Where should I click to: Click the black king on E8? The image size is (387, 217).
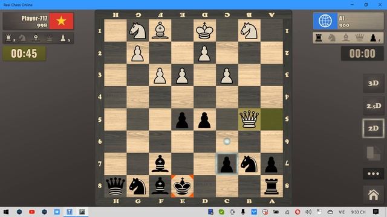coord(182,186)
